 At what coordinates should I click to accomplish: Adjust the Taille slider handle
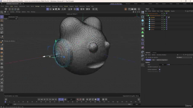click(x=169, y=64)
